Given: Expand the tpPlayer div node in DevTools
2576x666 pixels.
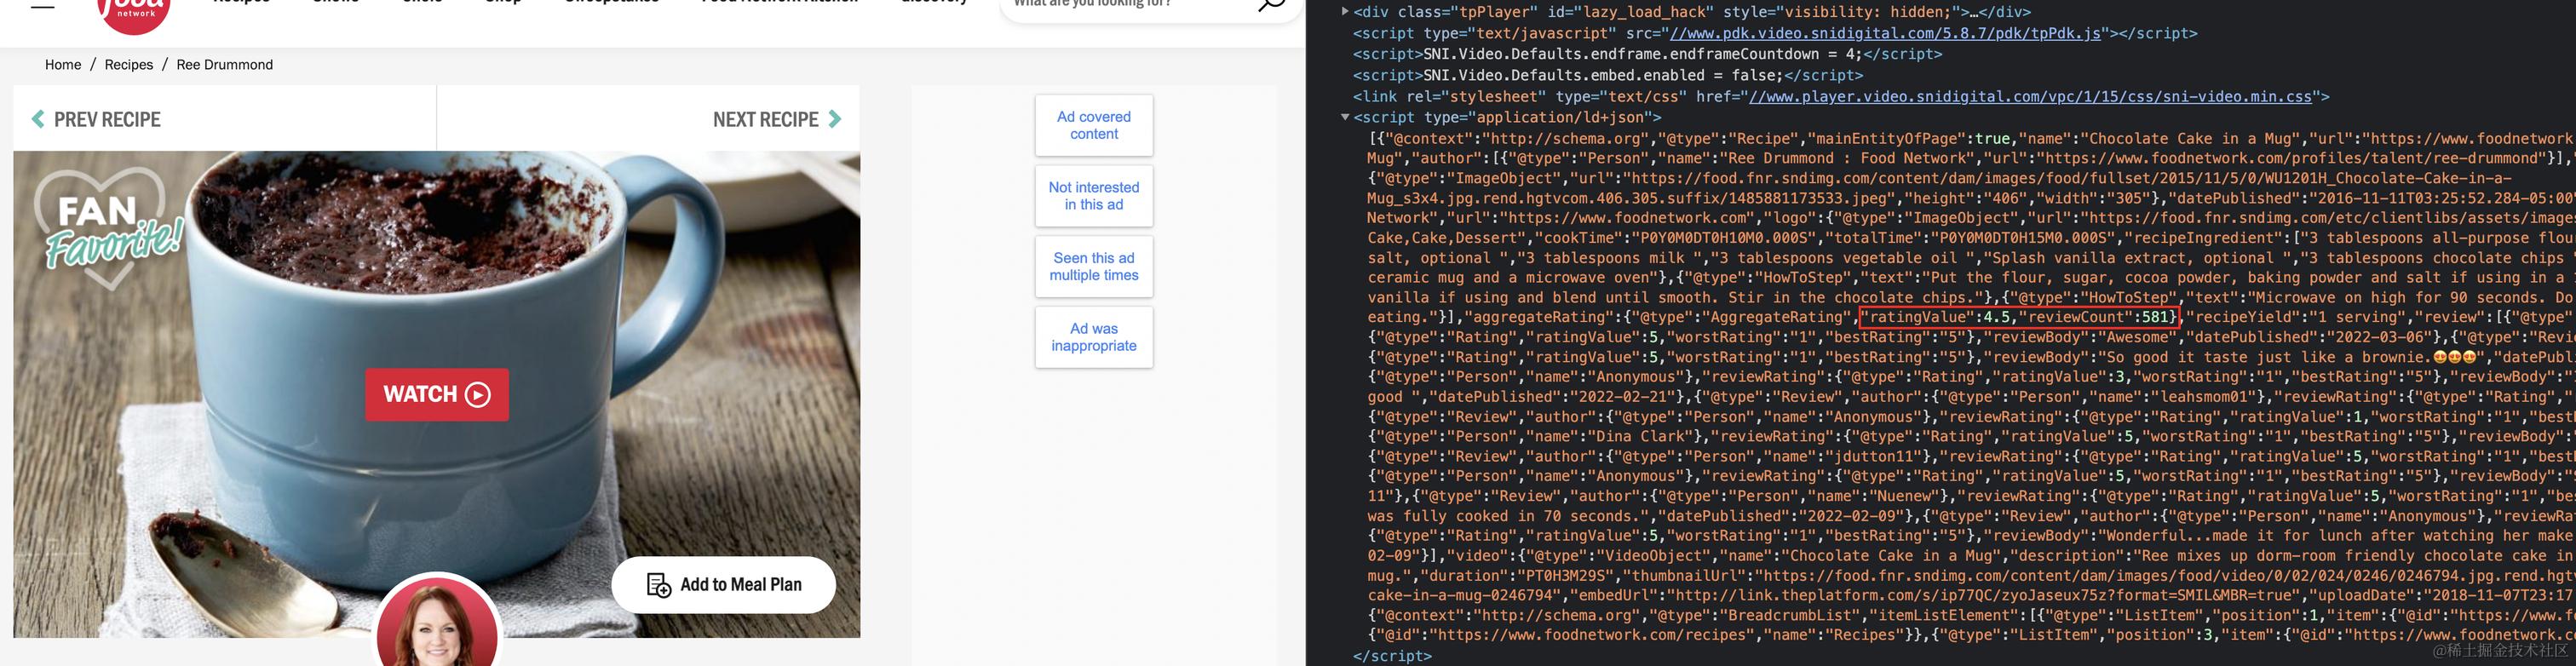Looking at the screenshot, I should click(1345, 12).
